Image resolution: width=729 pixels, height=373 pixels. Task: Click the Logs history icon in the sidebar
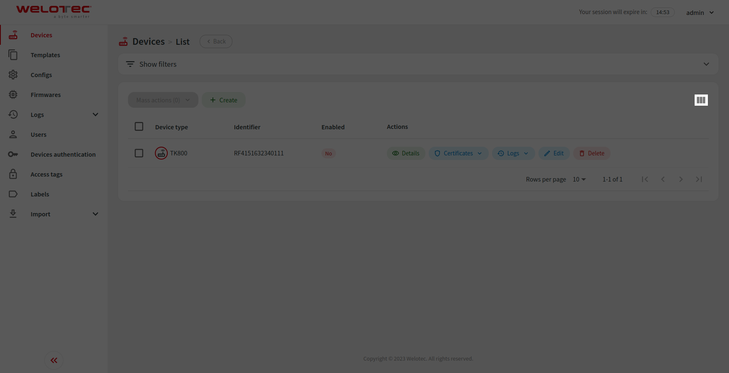coord(13,114)
